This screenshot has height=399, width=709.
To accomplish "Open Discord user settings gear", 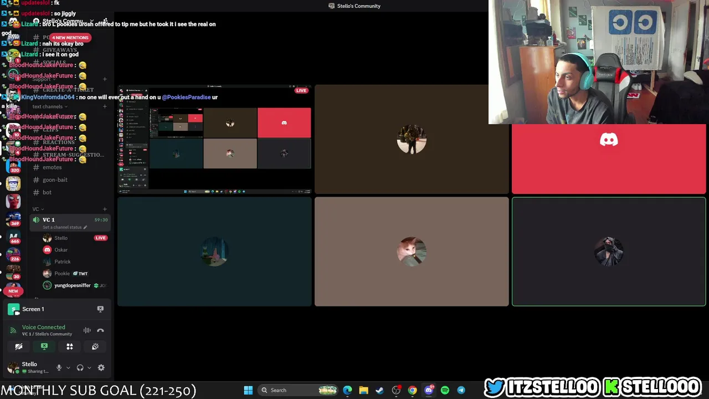I will coord(101,367).
